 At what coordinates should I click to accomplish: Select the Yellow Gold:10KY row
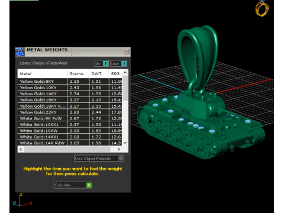(x=70, y=88)
